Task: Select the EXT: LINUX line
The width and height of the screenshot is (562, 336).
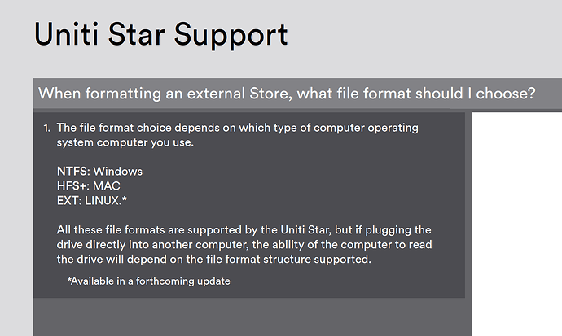Action: tap(92, 201)
